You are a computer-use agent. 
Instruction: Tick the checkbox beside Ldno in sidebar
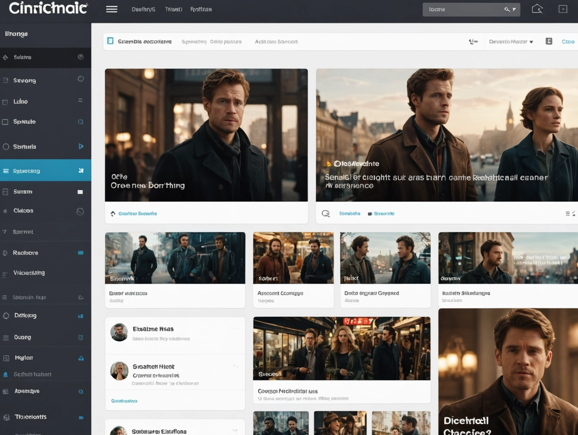click(x=6, y=102)
